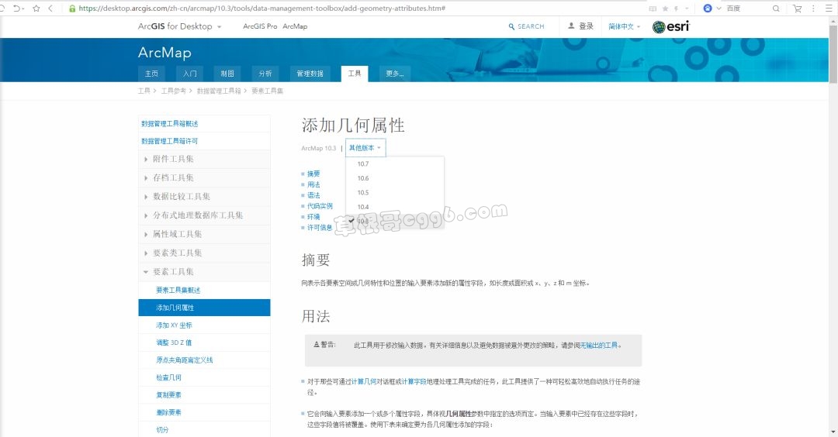
Task: Follow the 计算字段 inline link
Action: point(414,382)
